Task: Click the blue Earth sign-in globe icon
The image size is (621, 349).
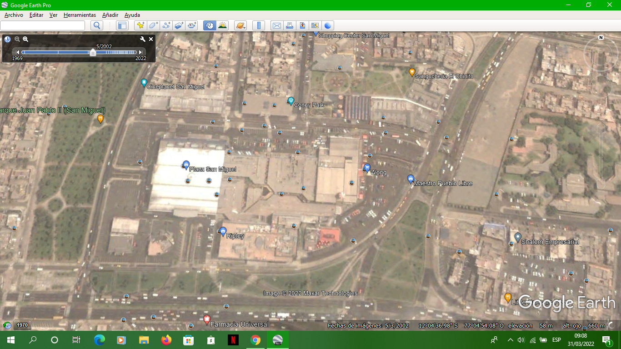Action: pyautogui.click(x=327, y=25)
